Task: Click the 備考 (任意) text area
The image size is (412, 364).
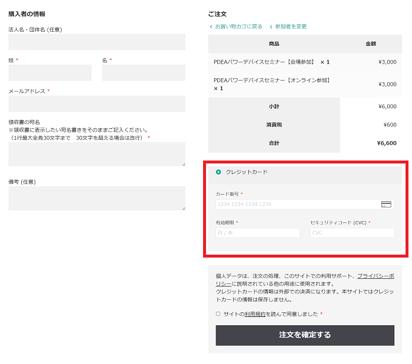Action: 97,198
